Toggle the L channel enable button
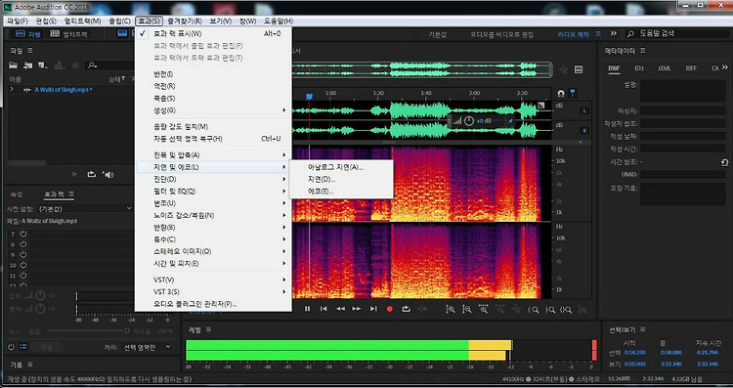Viewport: 733px width, 388px height. [584, 110]
